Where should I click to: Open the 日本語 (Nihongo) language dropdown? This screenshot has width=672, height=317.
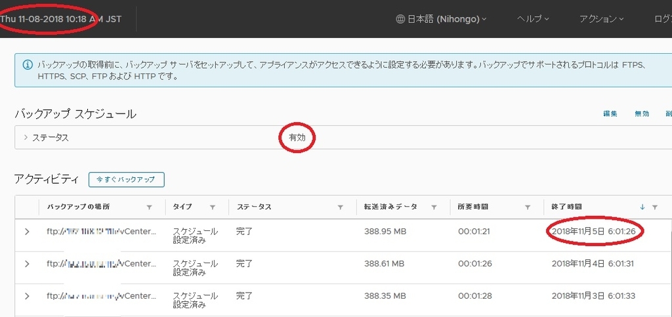point(442,19)
